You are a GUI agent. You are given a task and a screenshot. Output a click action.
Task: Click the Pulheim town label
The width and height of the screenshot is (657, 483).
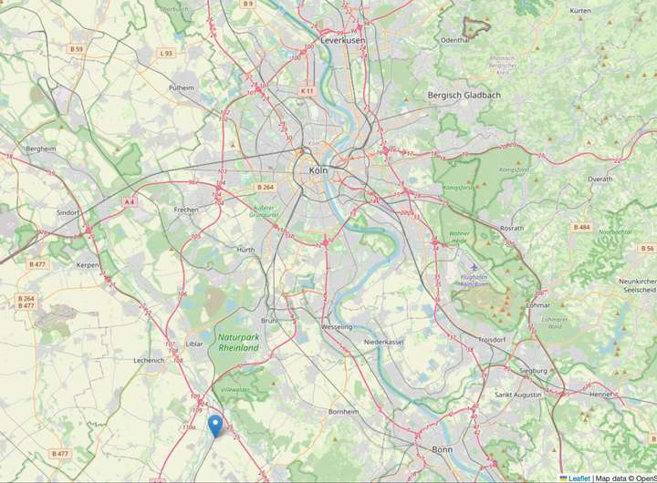pos(182,87)
